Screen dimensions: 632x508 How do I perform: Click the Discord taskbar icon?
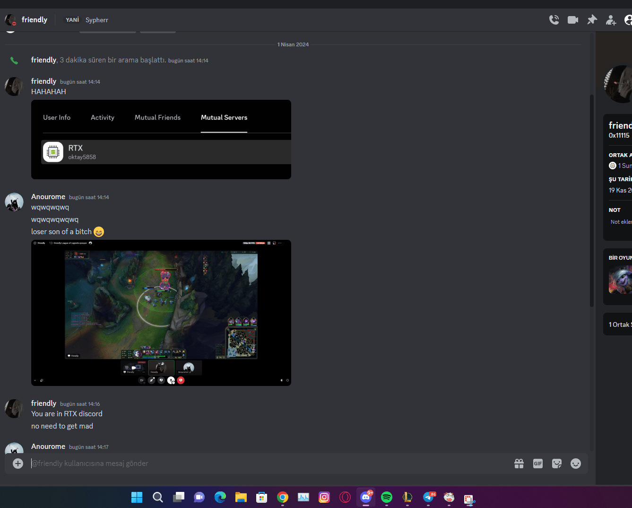(366, 497)
